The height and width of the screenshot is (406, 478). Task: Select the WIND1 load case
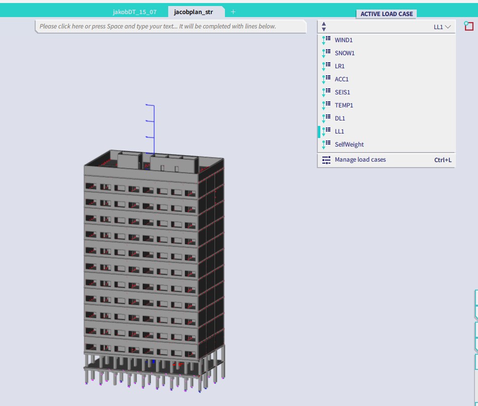coord(344,40)
